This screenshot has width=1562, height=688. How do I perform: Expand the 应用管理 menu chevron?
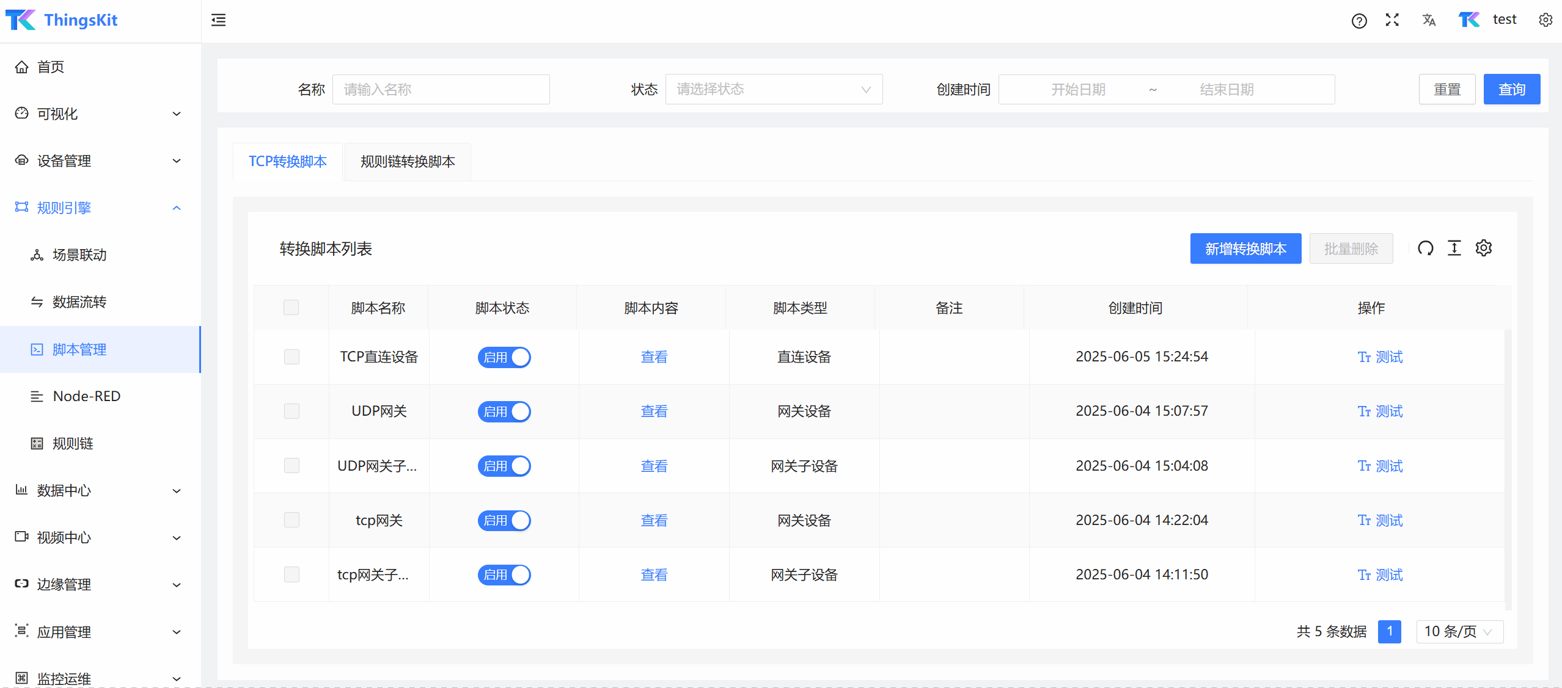click(x=177, y=631)
